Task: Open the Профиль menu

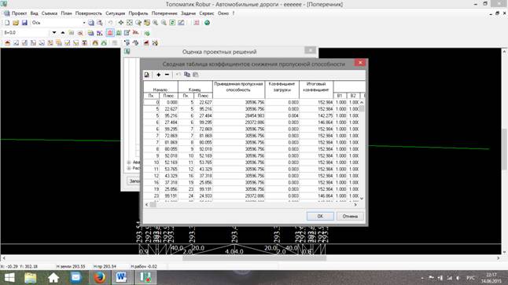Action: [x=138, y=13]
